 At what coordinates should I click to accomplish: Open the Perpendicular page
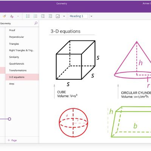pos(22,37)
